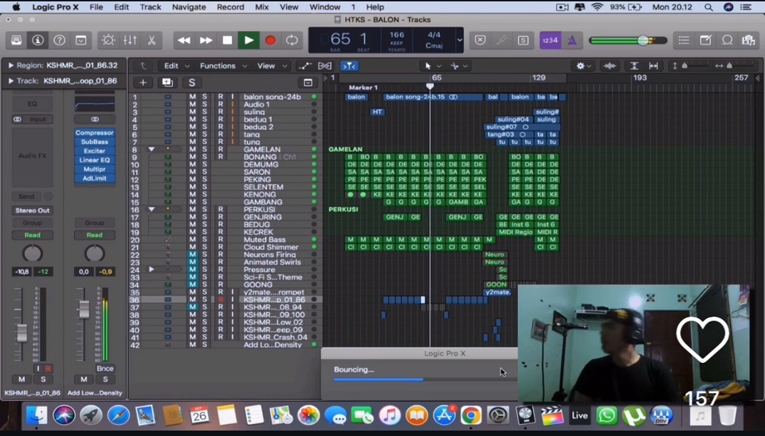Click the Fast Forward transport button

tap(206, 40)
